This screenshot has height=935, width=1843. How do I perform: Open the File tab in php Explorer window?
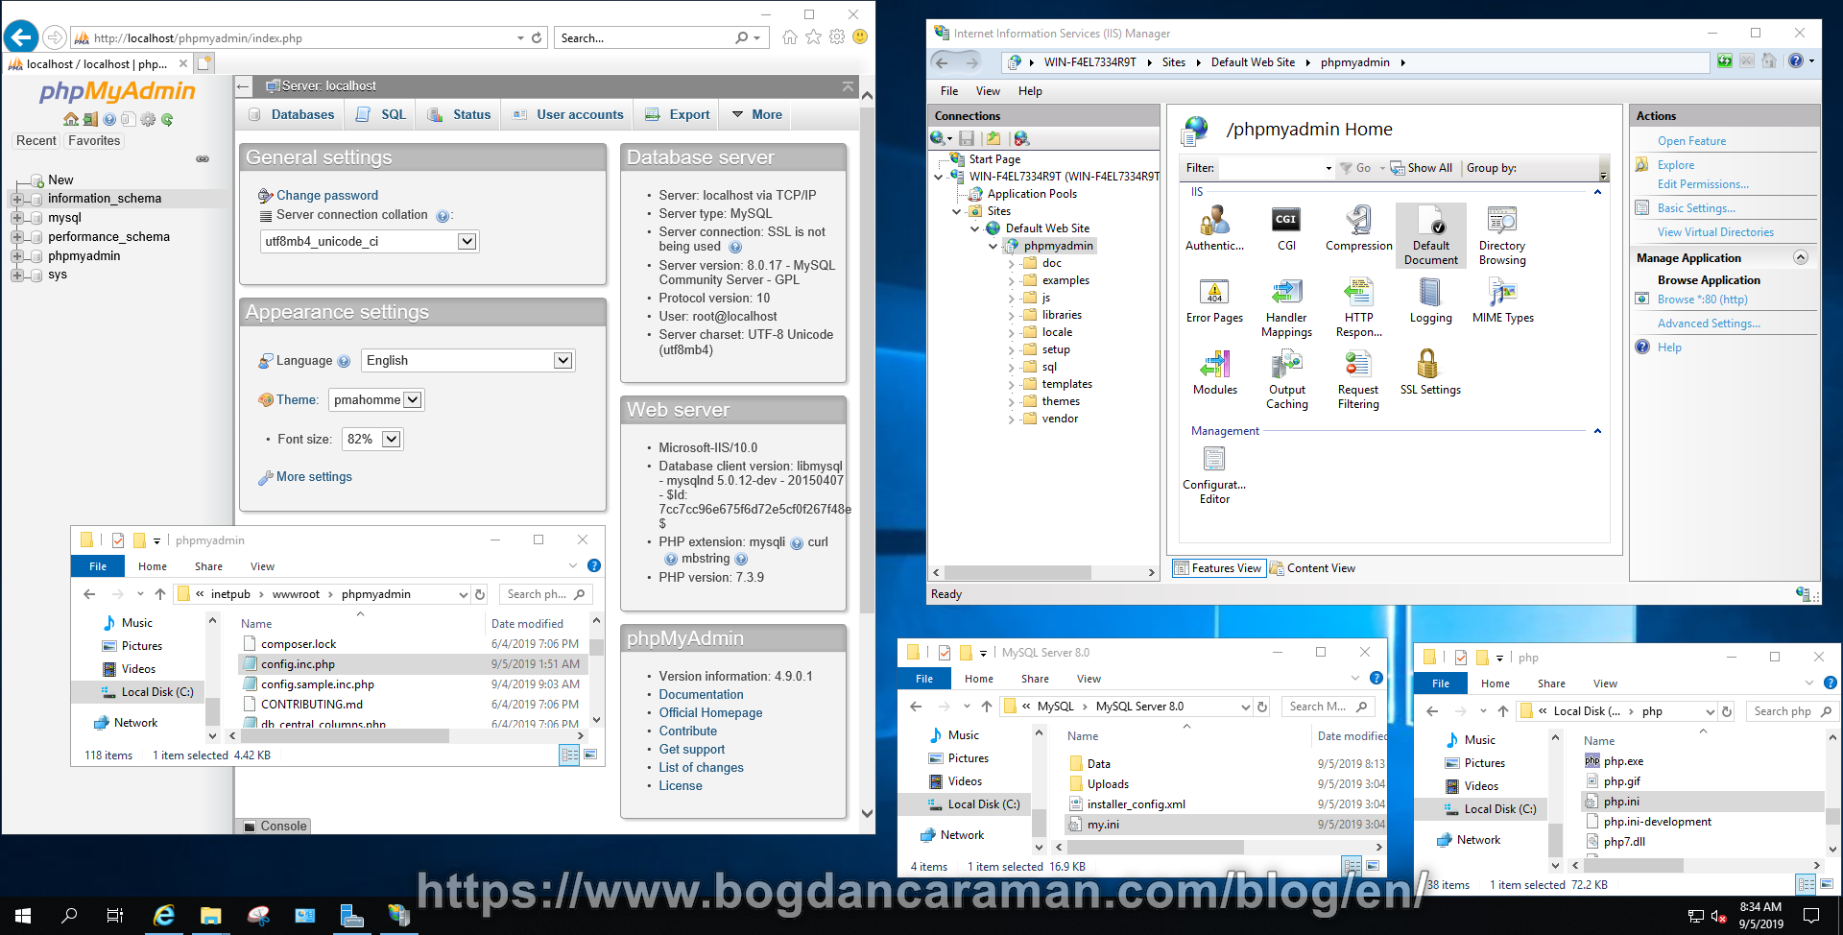[x=1441, y=683]
